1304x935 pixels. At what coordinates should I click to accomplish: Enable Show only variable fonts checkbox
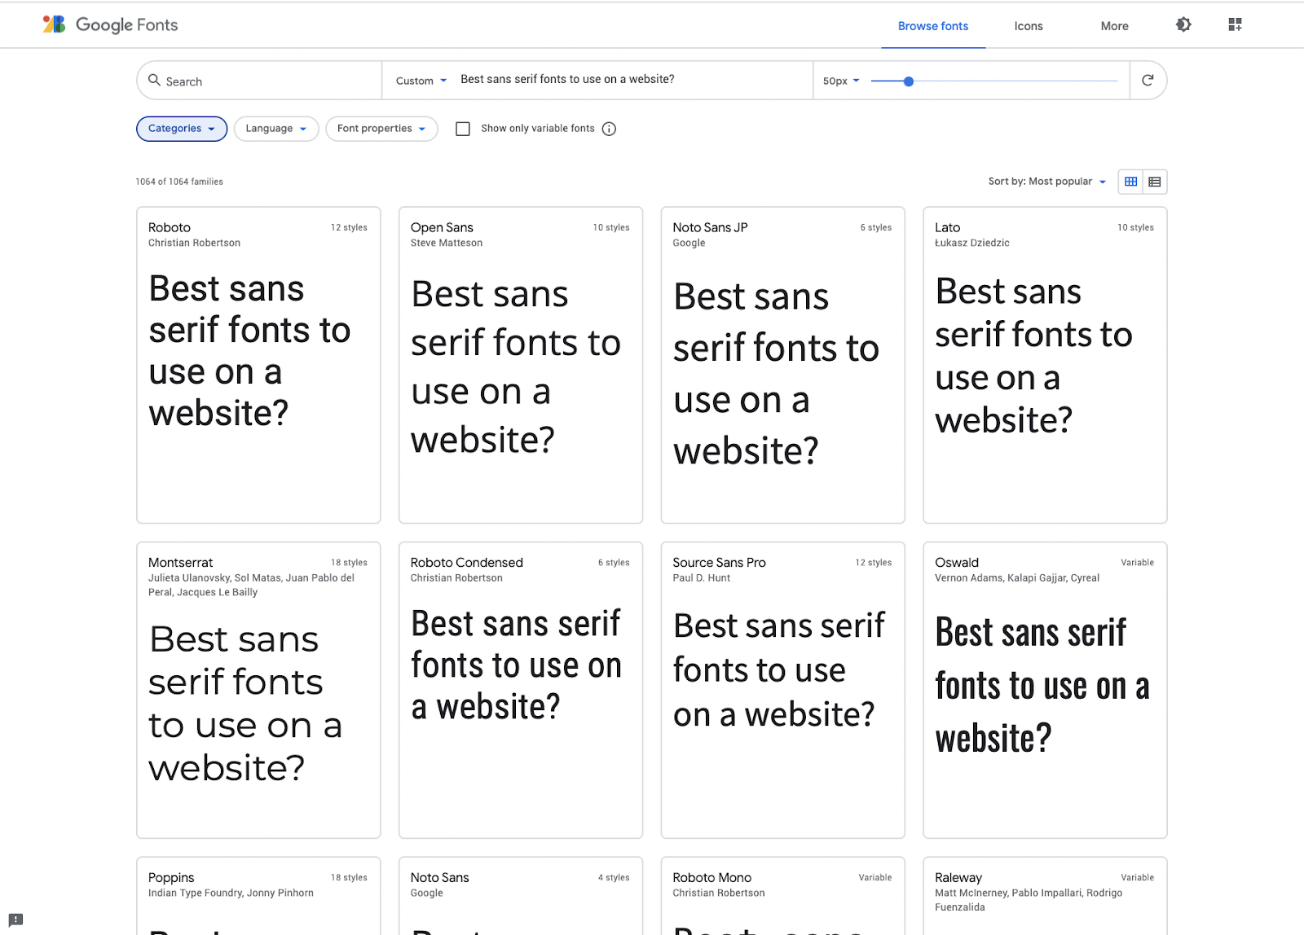[x=463, y=129]
